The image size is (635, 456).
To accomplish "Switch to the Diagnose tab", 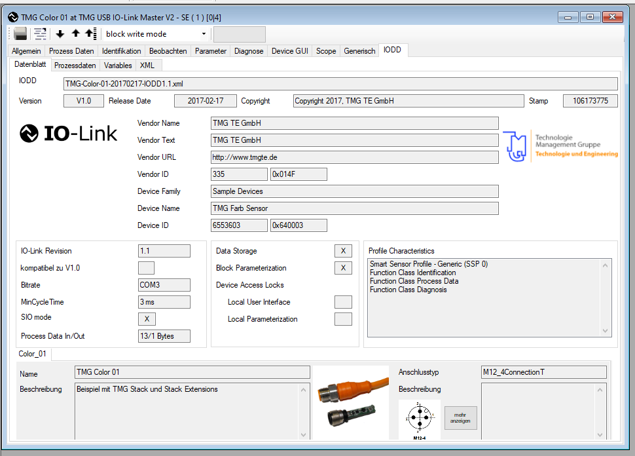I will (x=249, y=51).
